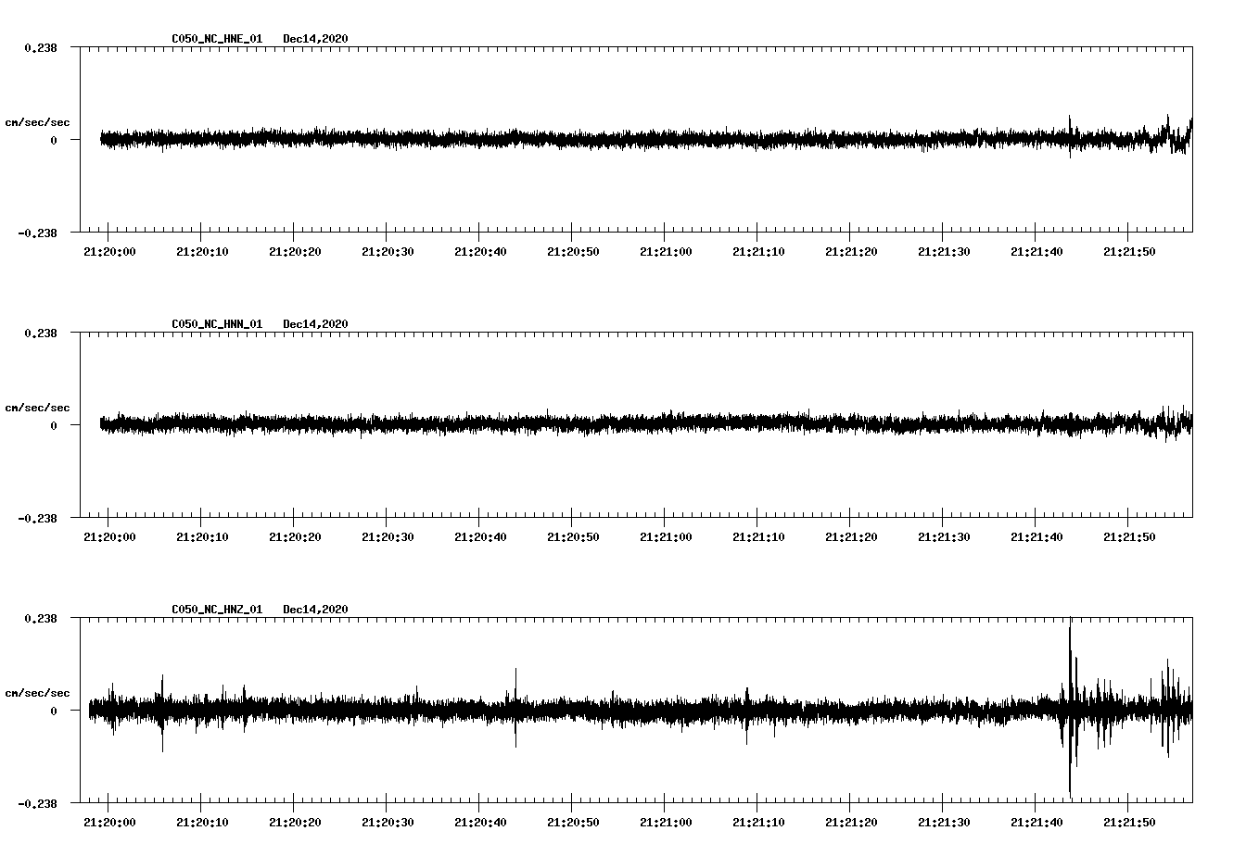Click the C050_NC_HNE_01 channel label
Viewport: 1259px width, 856px height.
pyautogui.click(x=215, y=39)
